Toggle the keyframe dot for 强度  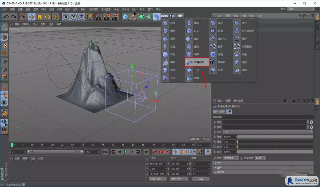(x=215, y=137)
